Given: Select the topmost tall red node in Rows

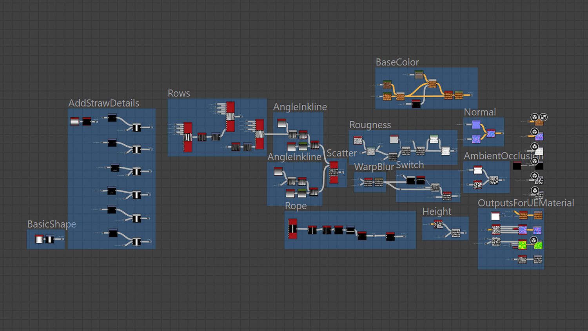Looking at the screenshot, I should coord(230,117).
